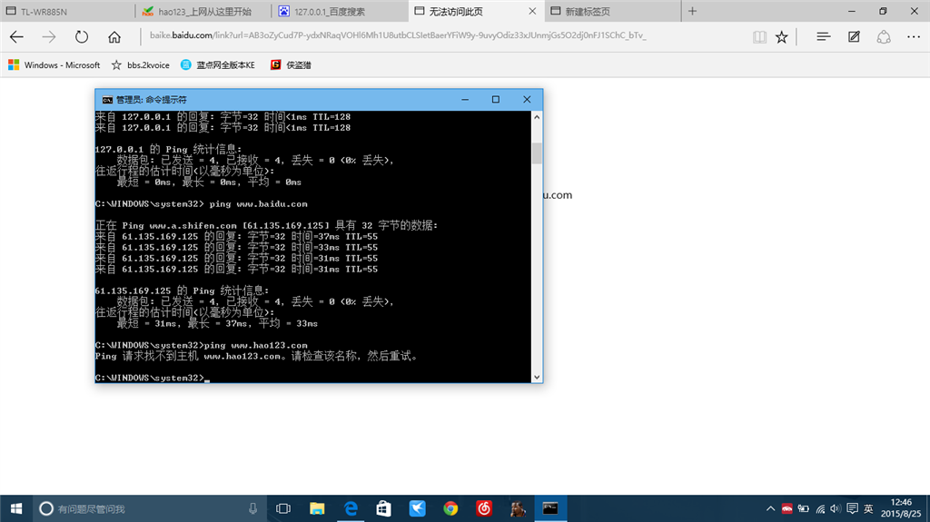Screen dimensions: 930x522
Task: Open the Store from taskbar
Action: [384, 508]
